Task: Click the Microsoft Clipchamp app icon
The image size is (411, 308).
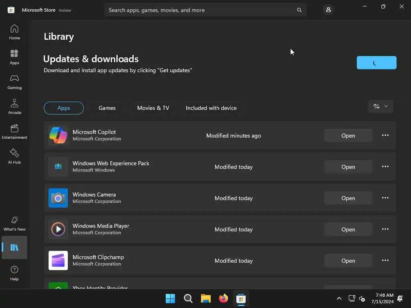Action: 58,261
